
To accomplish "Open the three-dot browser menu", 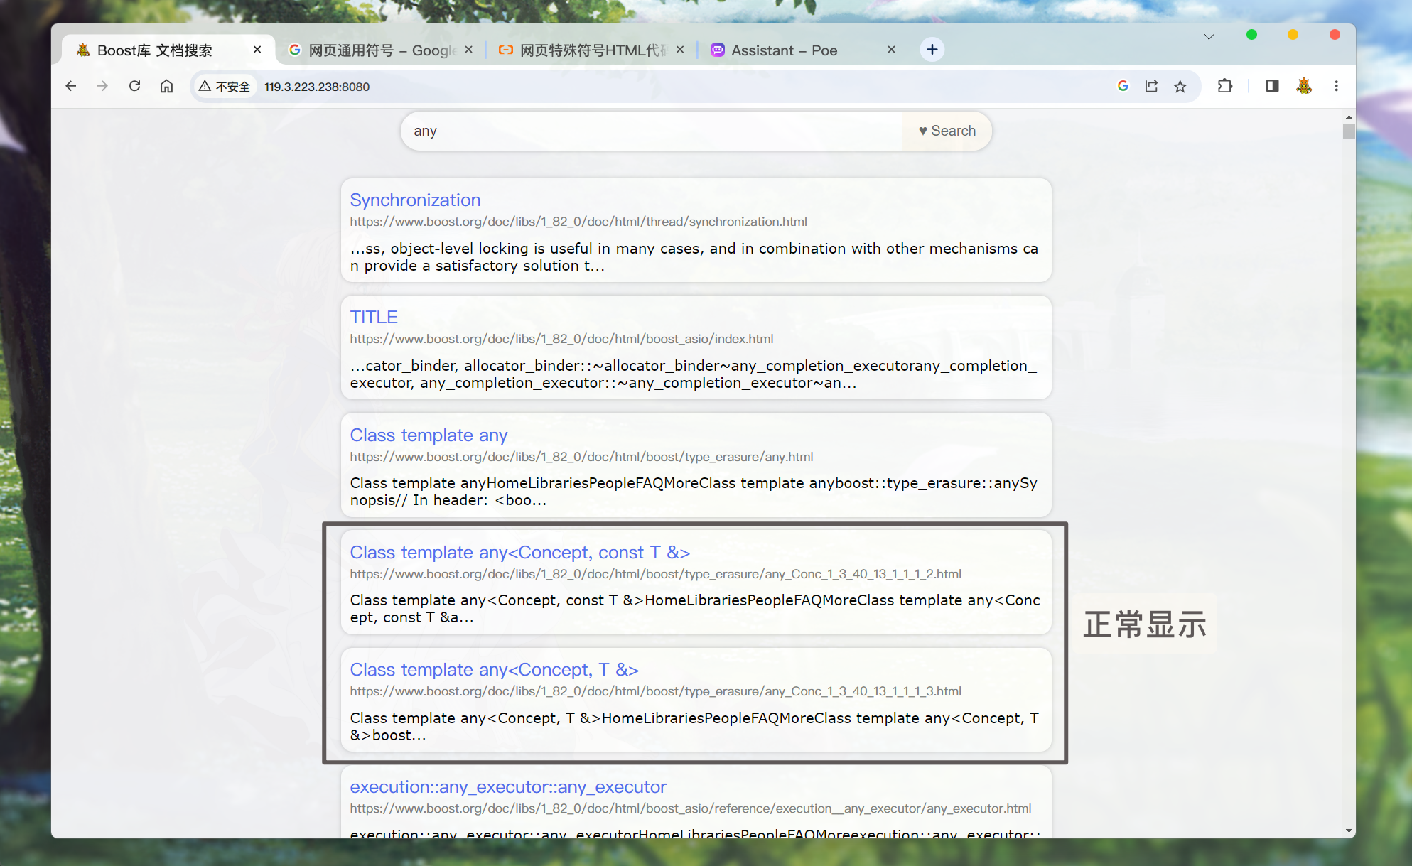I will (1336, 86).
